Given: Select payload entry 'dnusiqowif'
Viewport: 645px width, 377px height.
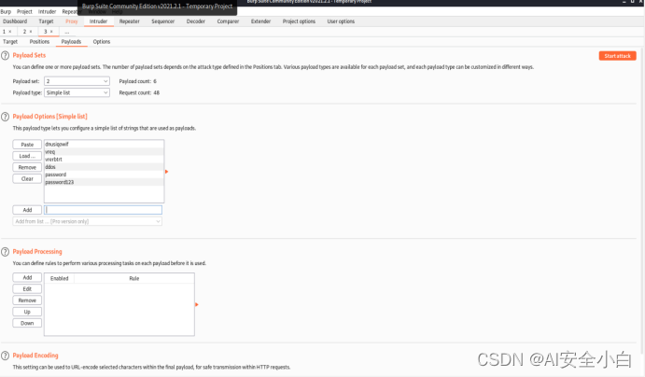Looking at the screenshot, I should (104, 145).
